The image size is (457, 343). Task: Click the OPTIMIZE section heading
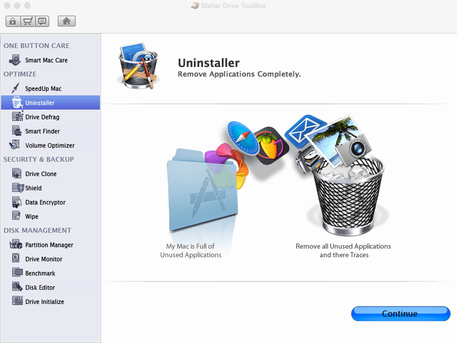pyautogui.click(x=20, y=74)
